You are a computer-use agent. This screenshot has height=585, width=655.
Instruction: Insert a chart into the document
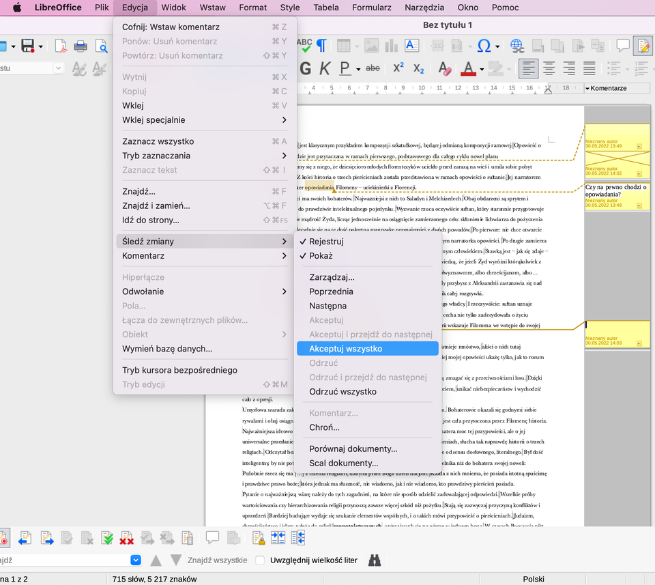pyautogui.click(x=390, y=46)
